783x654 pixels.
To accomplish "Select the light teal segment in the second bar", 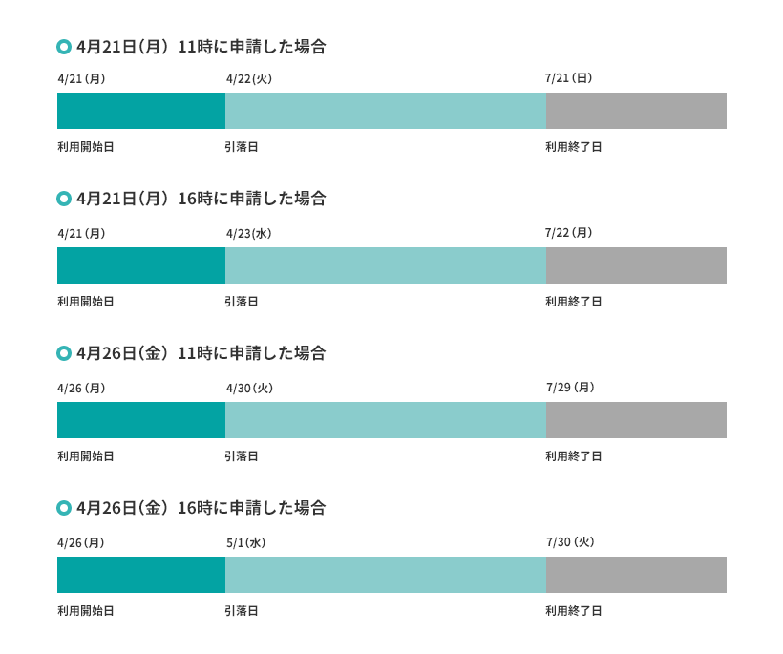I will (386, 265).
